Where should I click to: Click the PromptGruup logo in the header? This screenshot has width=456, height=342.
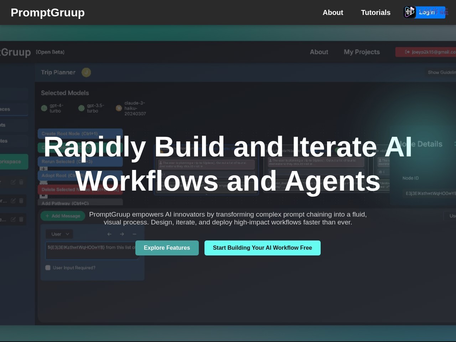(48, 12)
